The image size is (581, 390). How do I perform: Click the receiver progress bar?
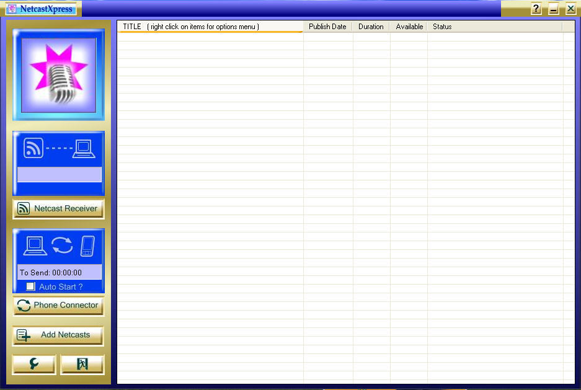(60, 174)
